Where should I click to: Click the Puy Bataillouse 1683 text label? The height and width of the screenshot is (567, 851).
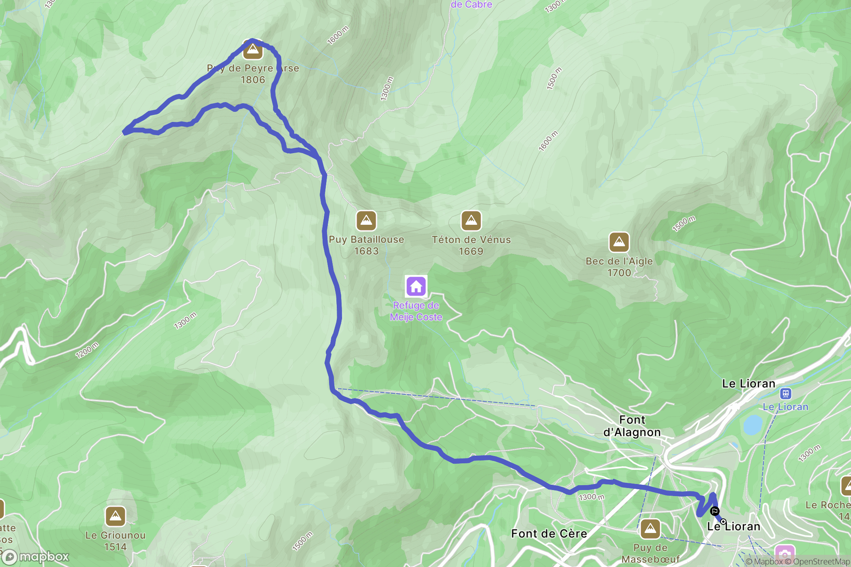click(366, 245)
